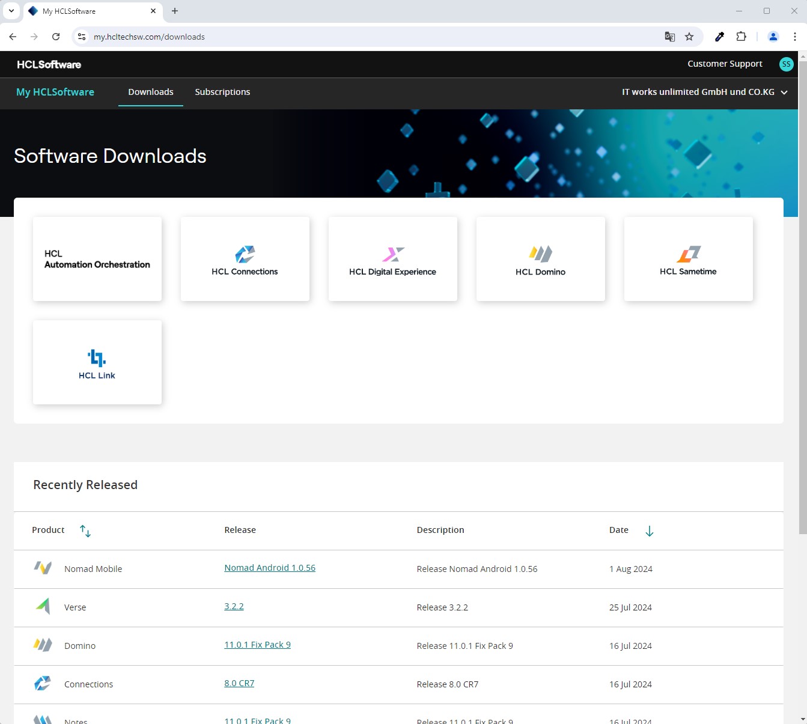Open the HCL Connections product card

pos(245,259)
